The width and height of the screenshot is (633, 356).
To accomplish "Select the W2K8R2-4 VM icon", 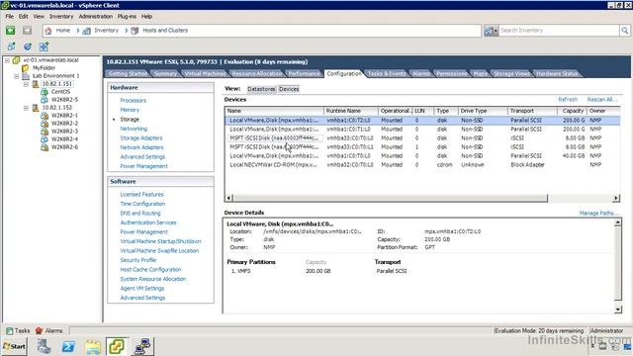I will coord(45,139).
